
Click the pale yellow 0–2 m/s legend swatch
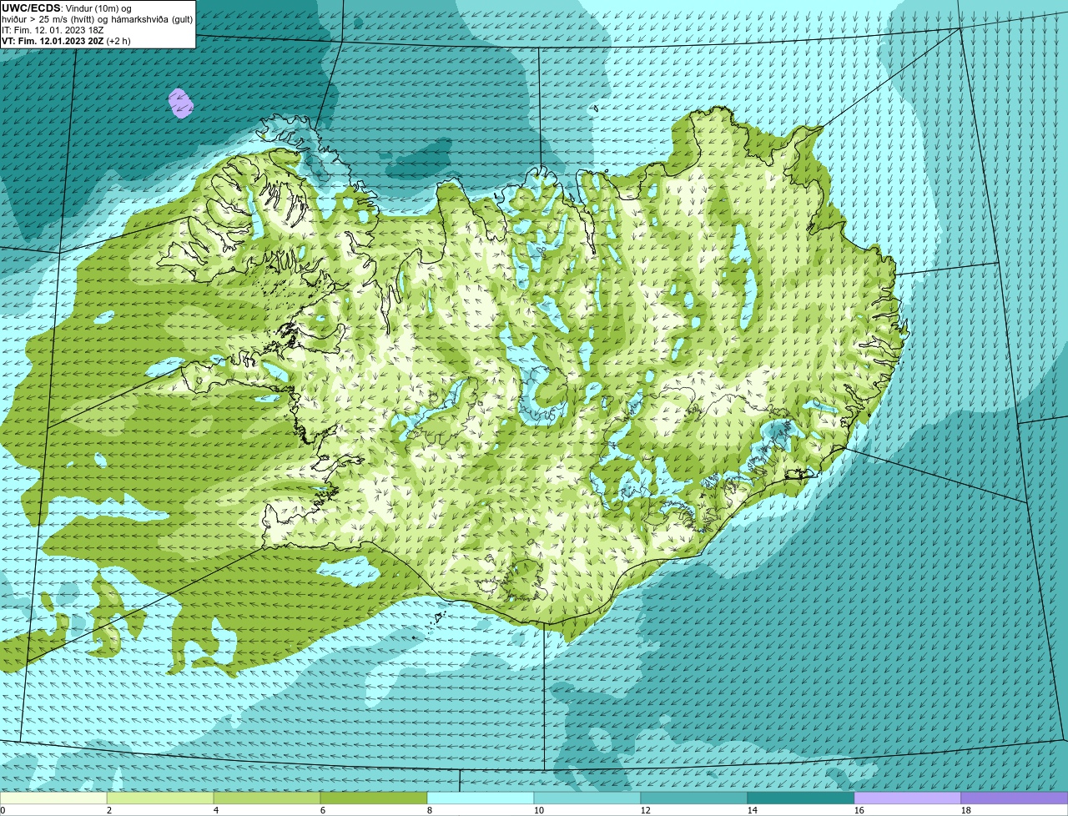pyautogui.click(x=53, y=798)
